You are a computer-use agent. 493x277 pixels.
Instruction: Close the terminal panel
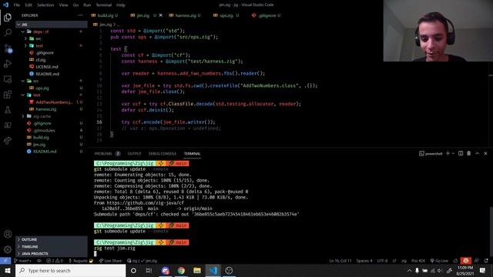485,153
